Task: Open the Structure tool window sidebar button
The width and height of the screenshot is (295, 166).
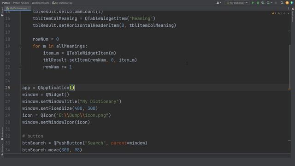Action: (2, 149)
